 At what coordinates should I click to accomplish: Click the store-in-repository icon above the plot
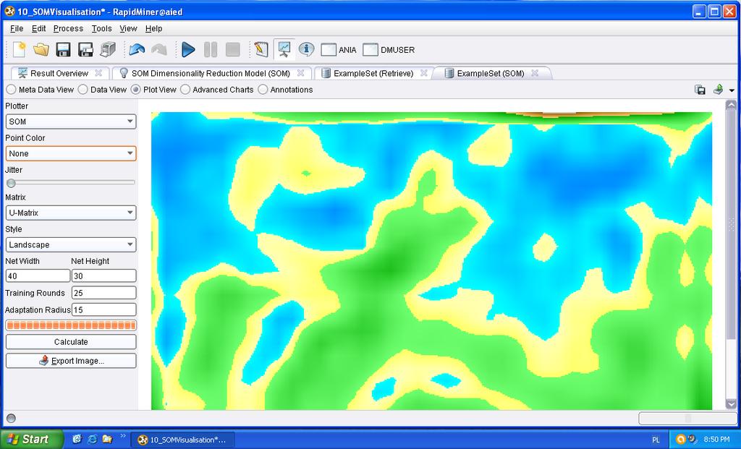(700, 90)
